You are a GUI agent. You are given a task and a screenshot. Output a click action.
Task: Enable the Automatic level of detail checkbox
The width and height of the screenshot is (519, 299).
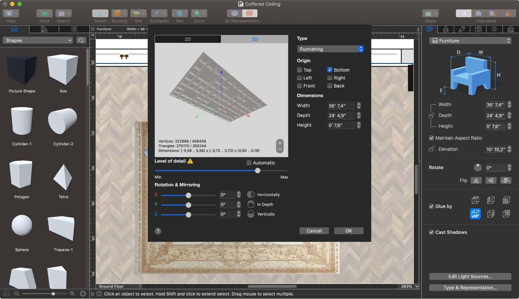[249, 163]
